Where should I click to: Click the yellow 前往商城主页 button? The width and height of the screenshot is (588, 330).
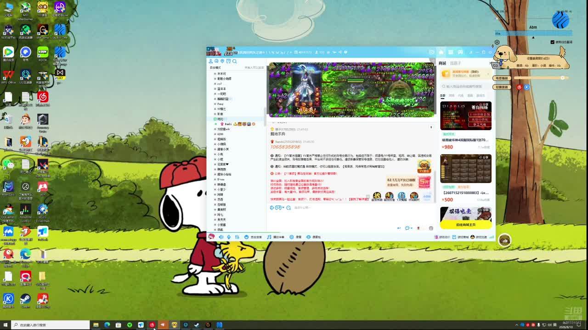(x=466, y=225)
